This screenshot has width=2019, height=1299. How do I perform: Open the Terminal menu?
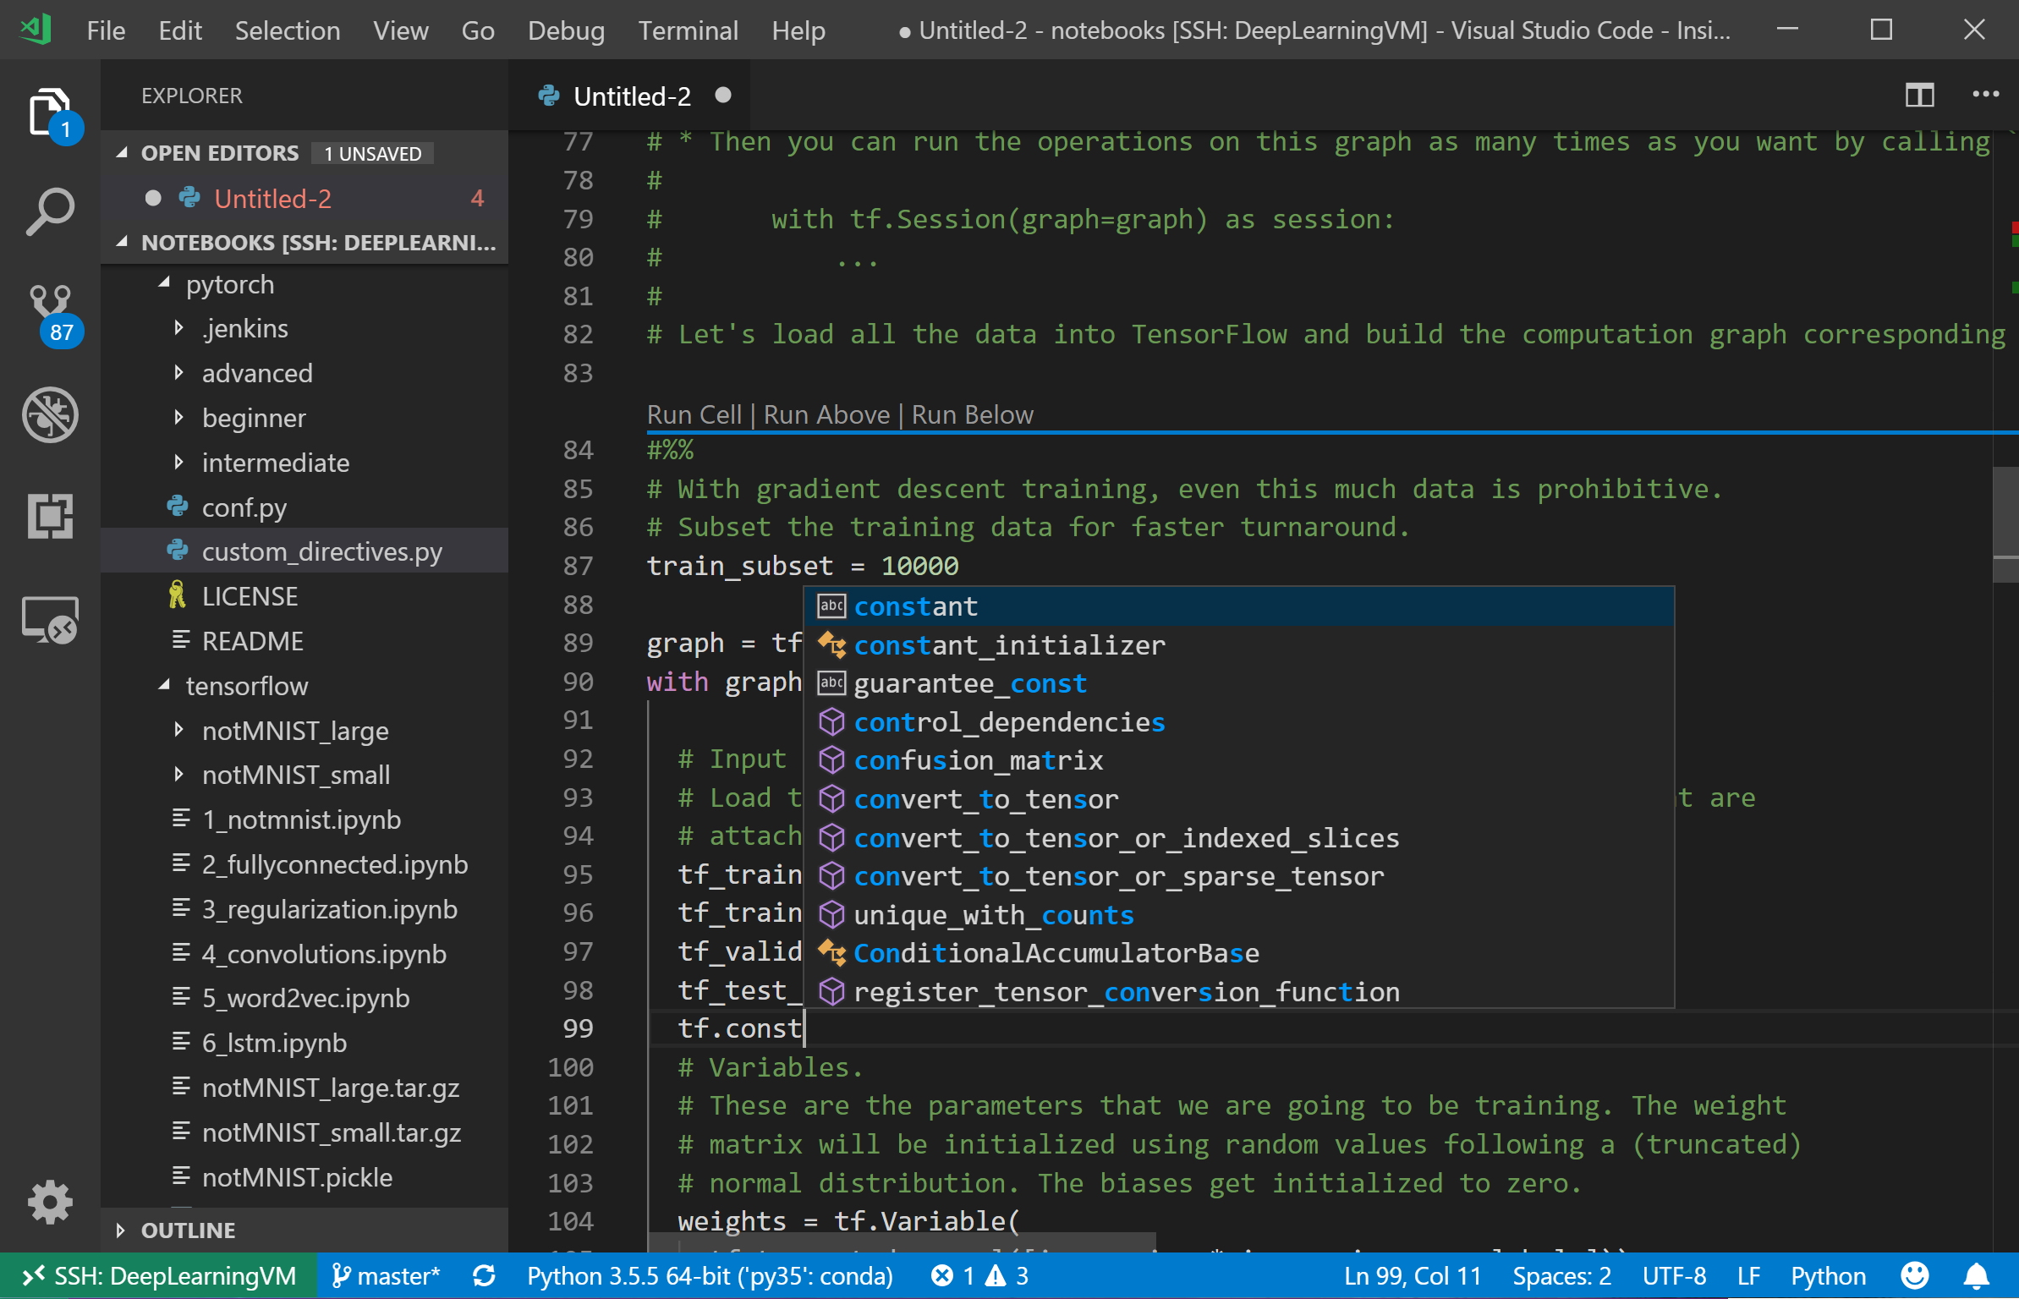(x=688, y=30)
